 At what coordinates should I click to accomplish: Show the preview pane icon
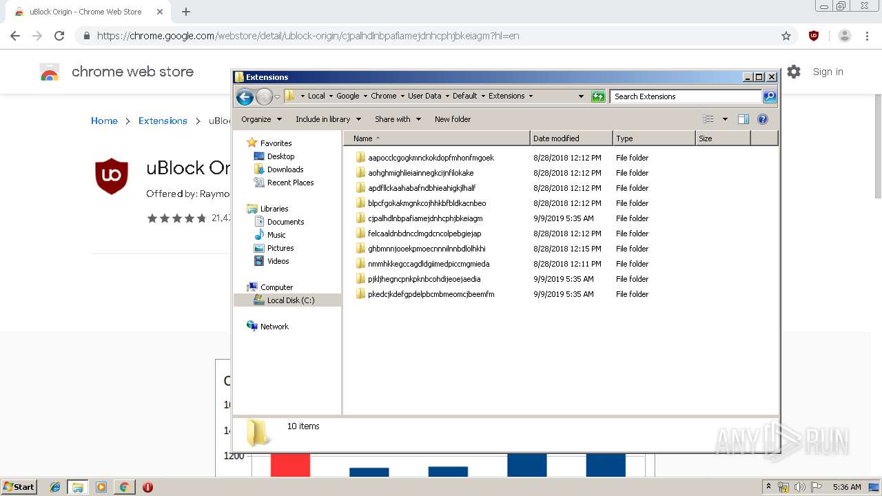click(x=743, y=119)
